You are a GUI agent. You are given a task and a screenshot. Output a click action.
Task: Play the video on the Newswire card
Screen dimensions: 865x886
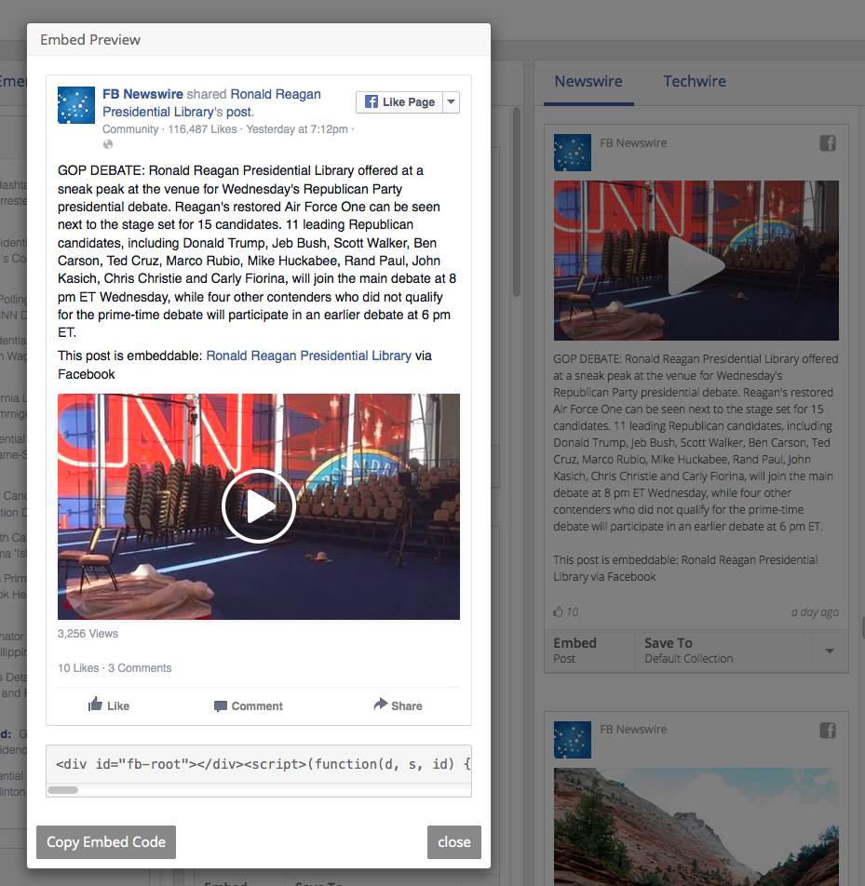tap(696, 264)
